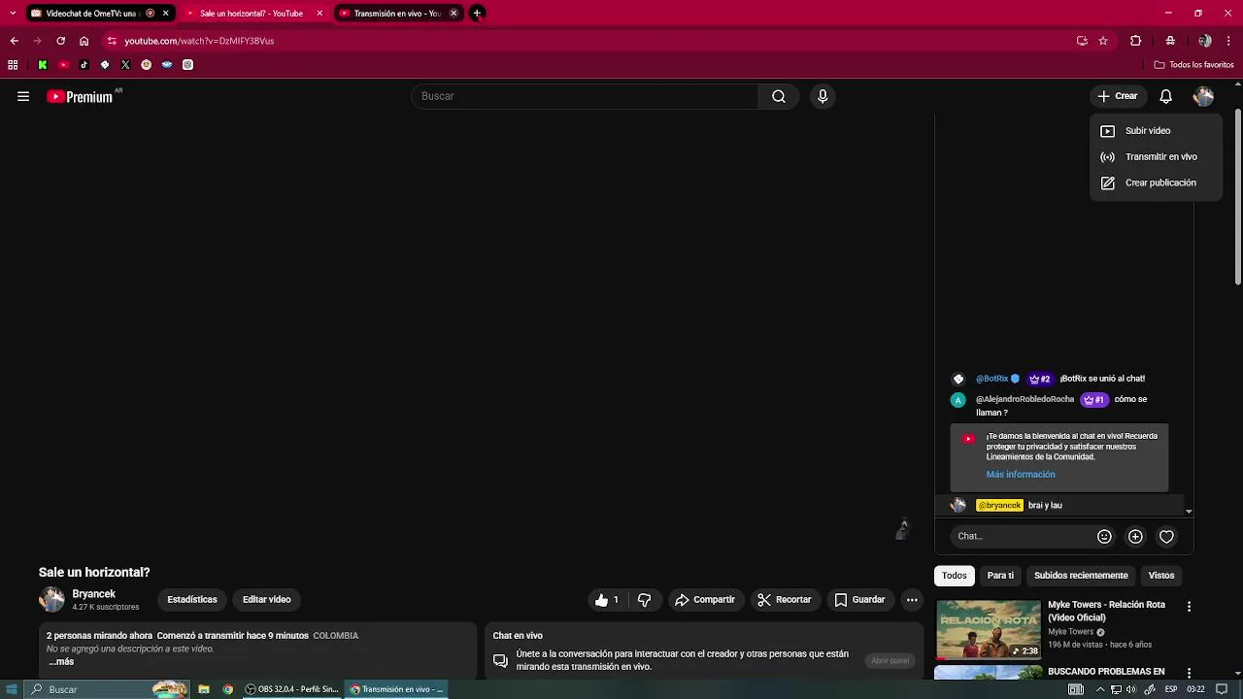1243x699 pixels.
Task: Focus the Chat... message input
Action: pos(1023,536)
